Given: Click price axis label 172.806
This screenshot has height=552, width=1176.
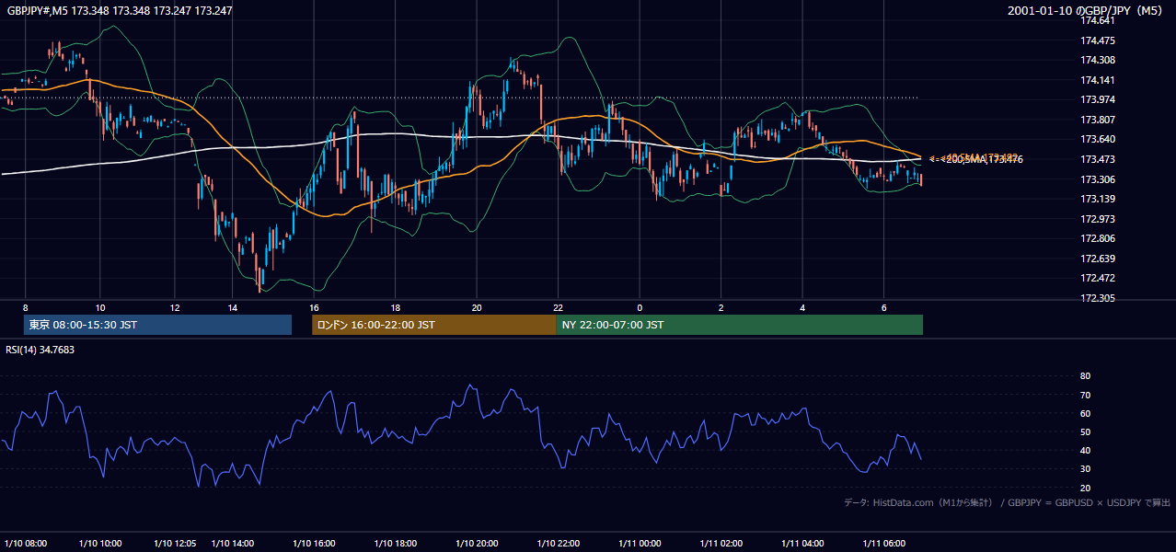Looking at the screenshot, I should 1097,238.
